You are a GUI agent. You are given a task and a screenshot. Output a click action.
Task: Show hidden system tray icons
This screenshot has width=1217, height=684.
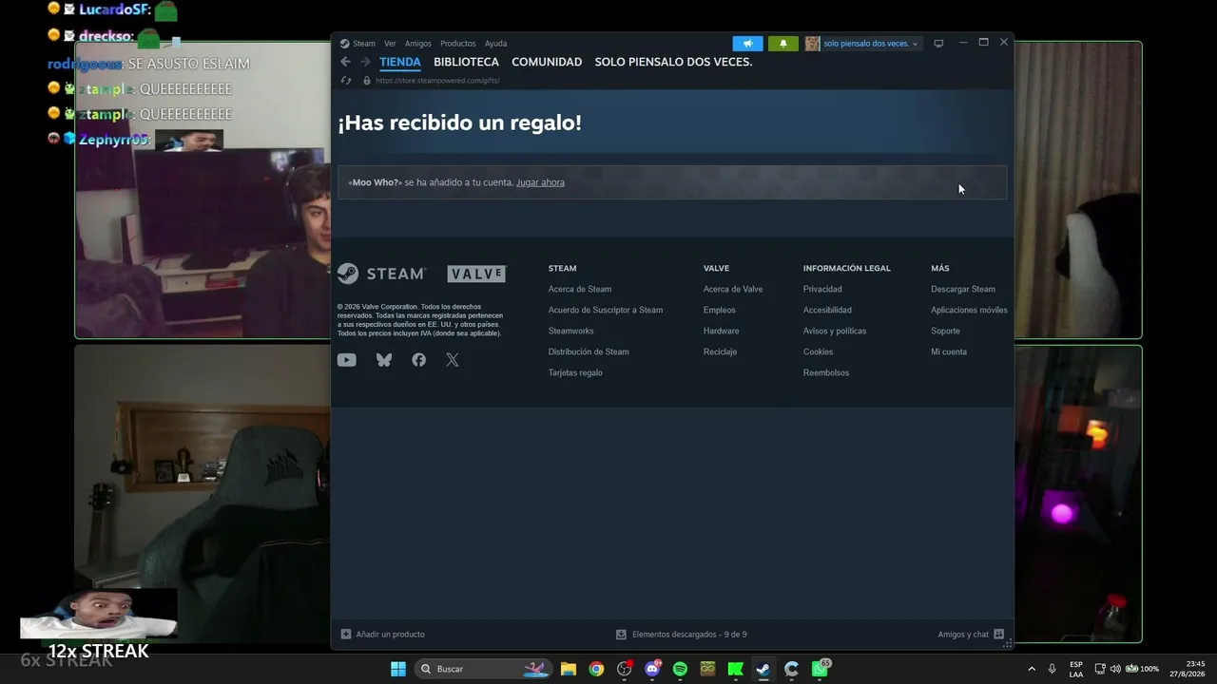click(x=1032, y=669)
